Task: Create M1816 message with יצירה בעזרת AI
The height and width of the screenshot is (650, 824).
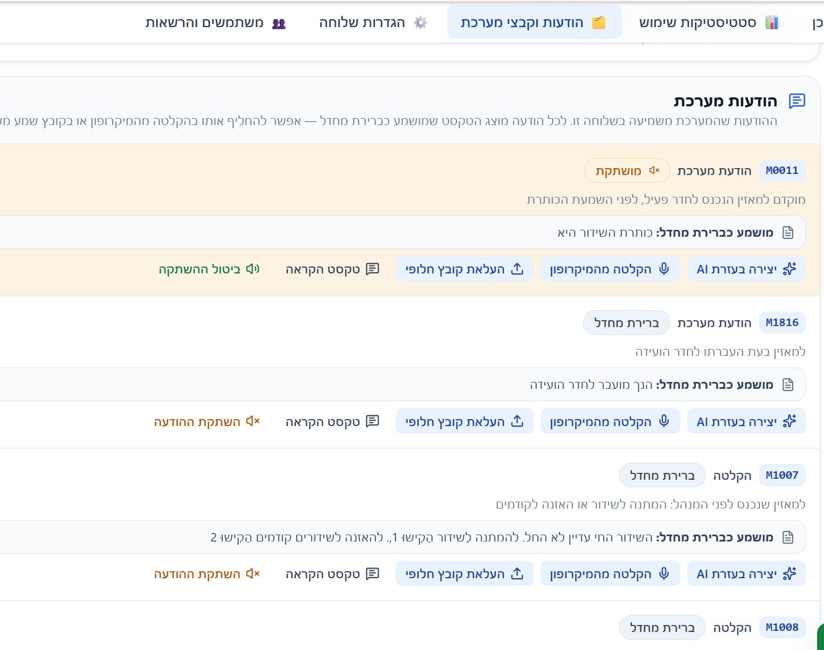Action: point(746,422)
